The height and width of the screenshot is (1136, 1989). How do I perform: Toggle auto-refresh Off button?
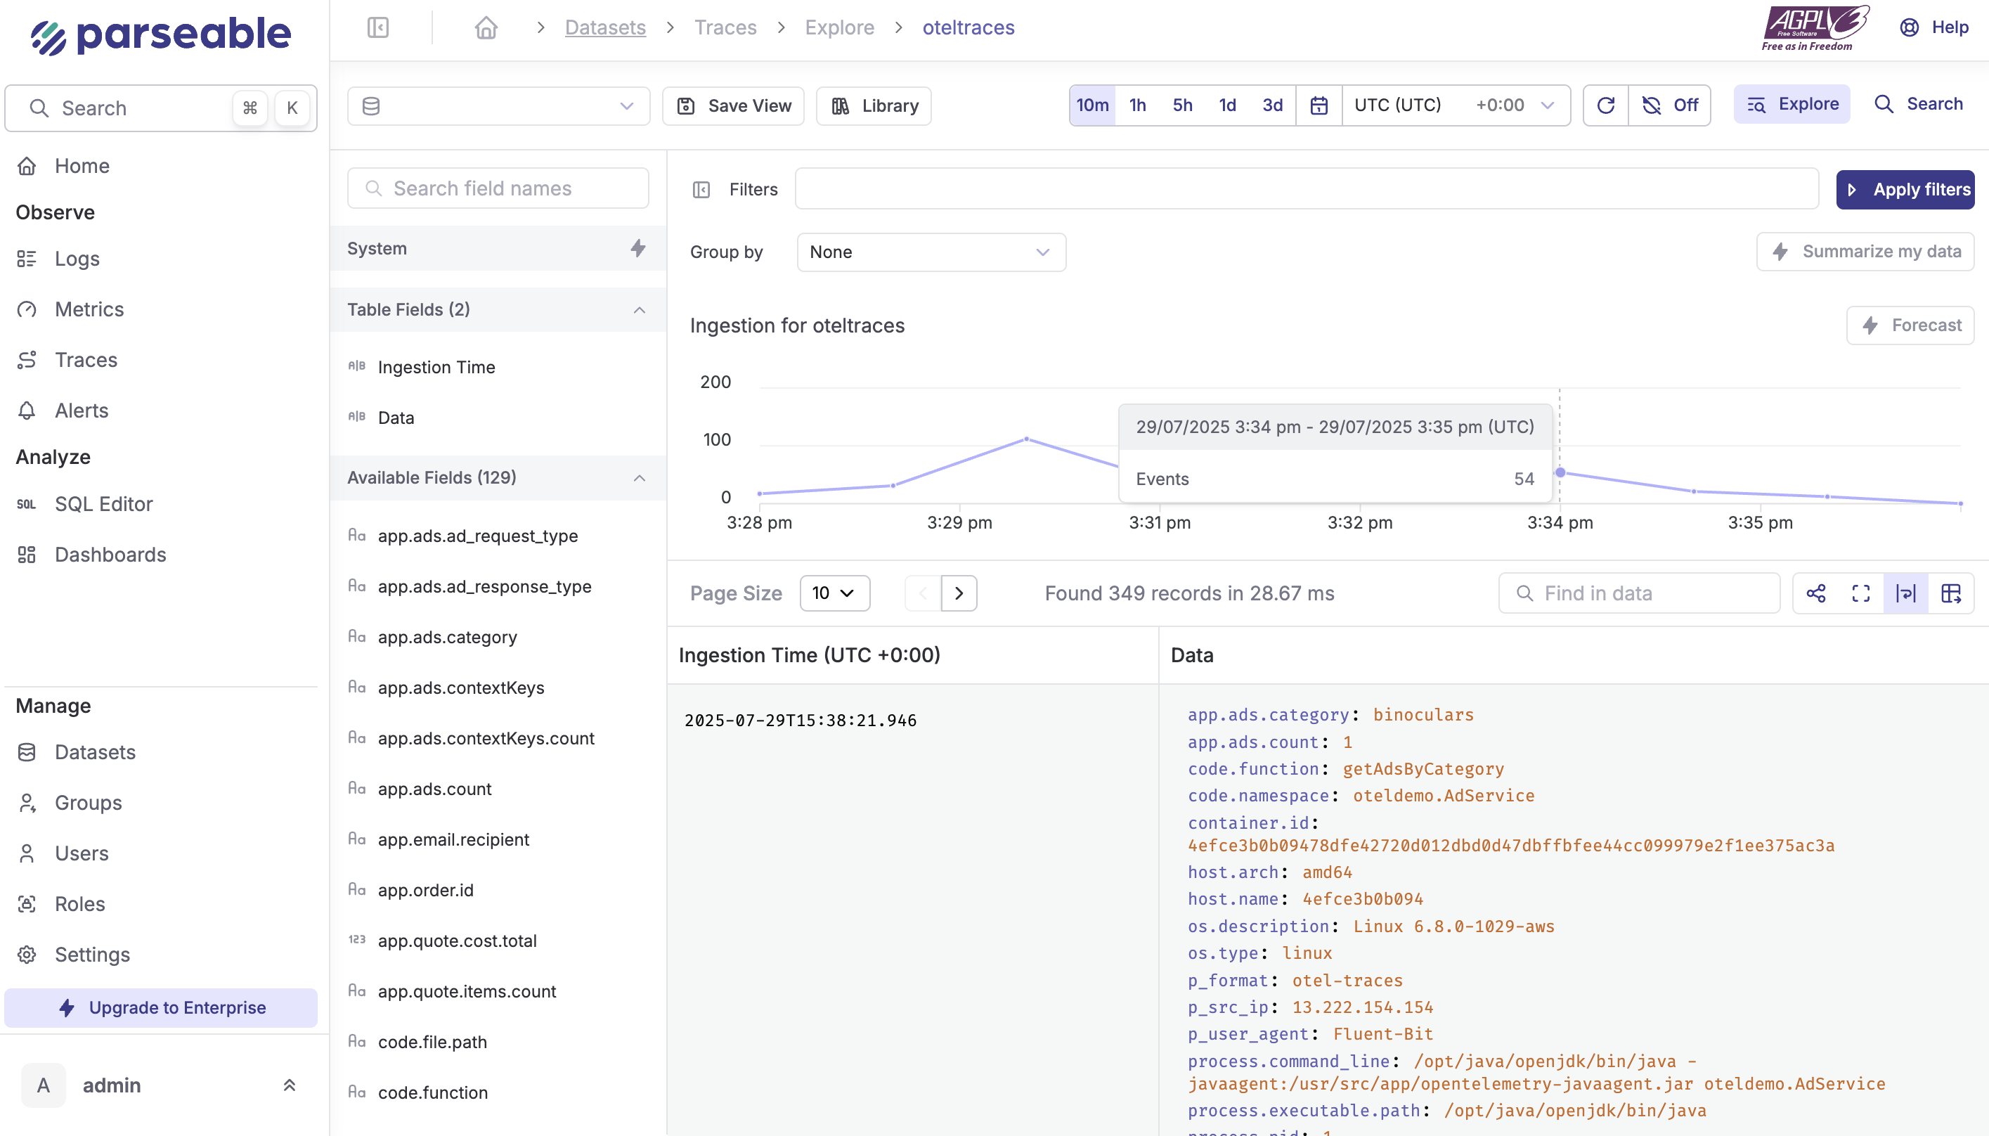1670,105
